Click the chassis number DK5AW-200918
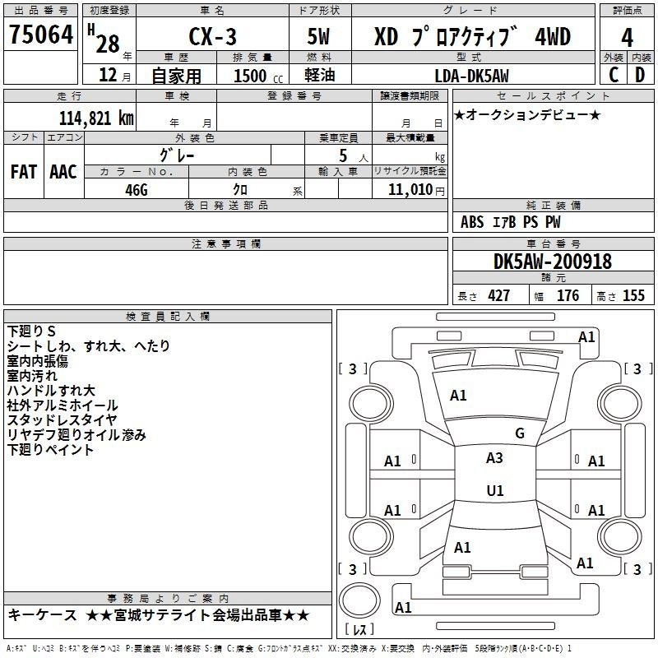 (x=552, y=262)
